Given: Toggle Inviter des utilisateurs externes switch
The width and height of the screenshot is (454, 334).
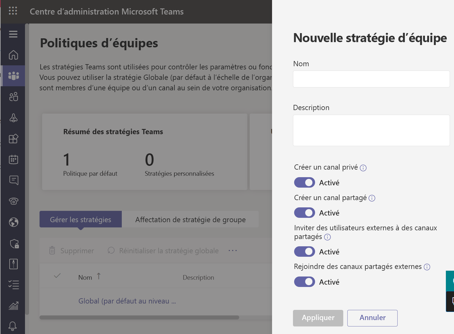Looking at the screenshot, I should pos(304,252).
